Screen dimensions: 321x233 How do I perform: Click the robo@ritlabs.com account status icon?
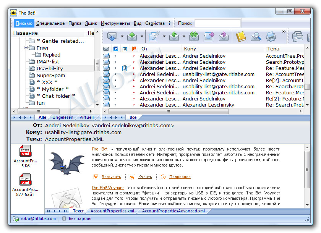pyautogui.click(x=16, y=218)
